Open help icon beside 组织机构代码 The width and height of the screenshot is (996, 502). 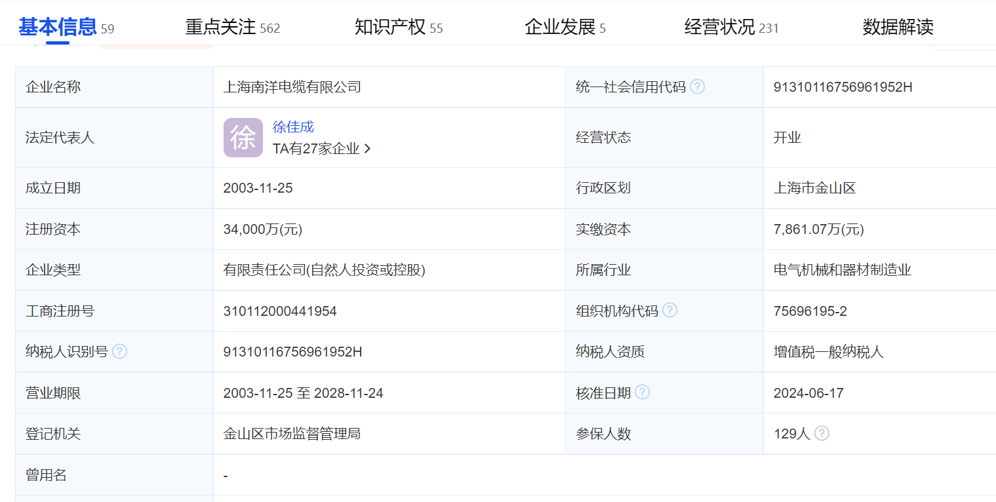[x=669, y=310]
